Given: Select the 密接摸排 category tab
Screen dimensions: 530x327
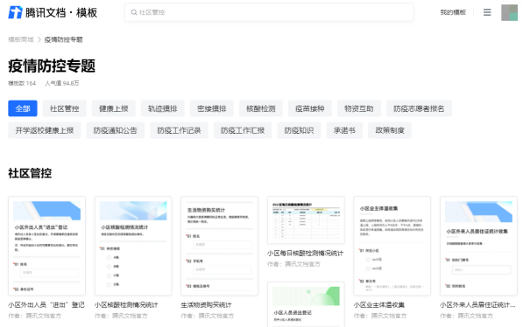Looking at the screenshot, I should 212,108.
